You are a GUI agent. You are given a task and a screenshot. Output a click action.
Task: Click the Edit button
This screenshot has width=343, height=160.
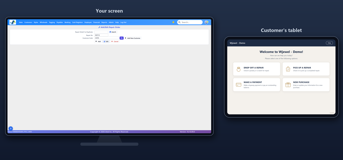(106, 41)
